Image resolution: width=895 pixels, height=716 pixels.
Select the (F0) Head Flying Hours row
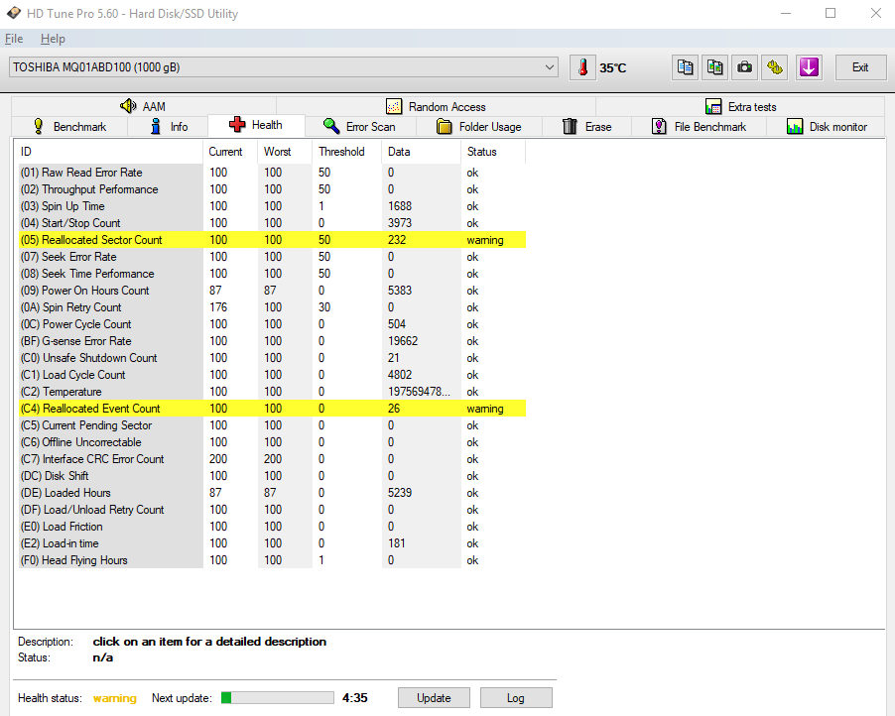click(272, 560)
